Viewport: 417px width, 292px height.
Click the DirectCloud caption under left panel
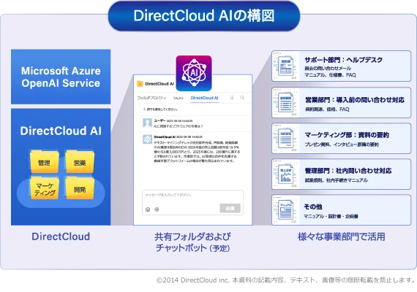pos(61,237)
